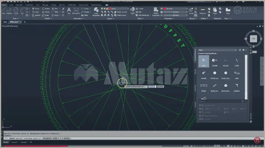The height and width of the screenshot is (148, 265).
Task: Select the SADDLE block thumbnail
Action: (237, 87)
